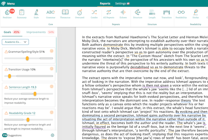Image resolution: width=208 pixels, height=140 pixels.
Task: Open the Sentence Length 19.3 link
Action: (22, 87)
